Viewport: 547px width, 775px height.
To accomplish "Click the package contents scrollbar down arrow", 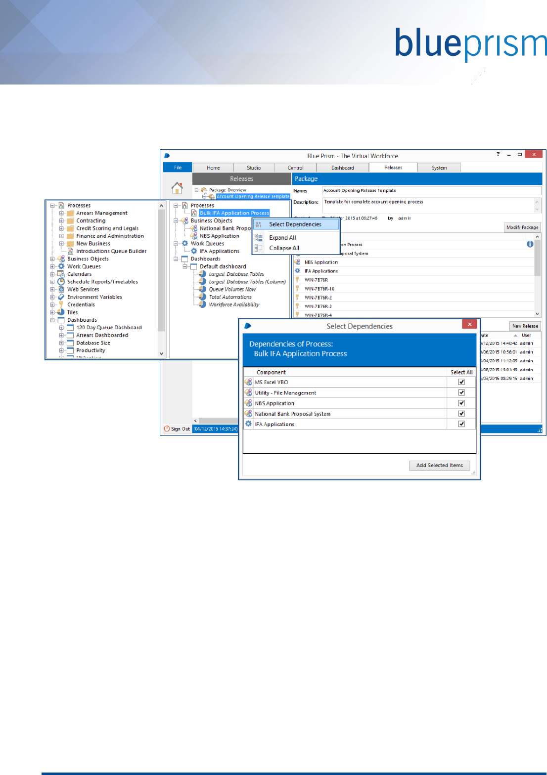I will 538,313.
